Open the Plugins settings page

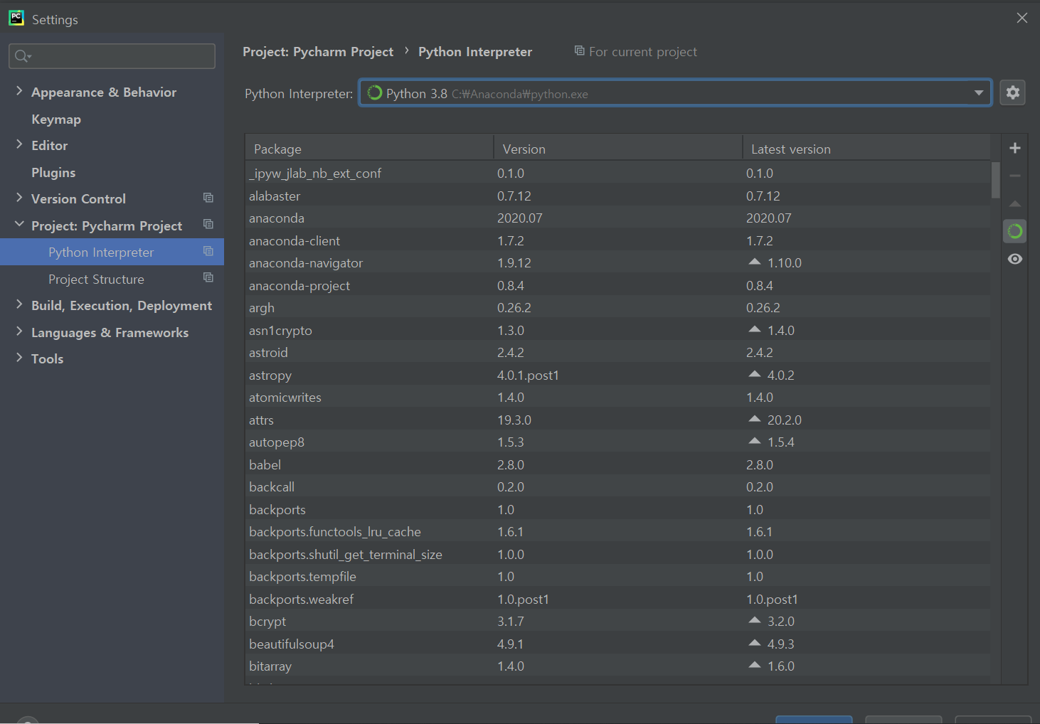pos(53,173)
